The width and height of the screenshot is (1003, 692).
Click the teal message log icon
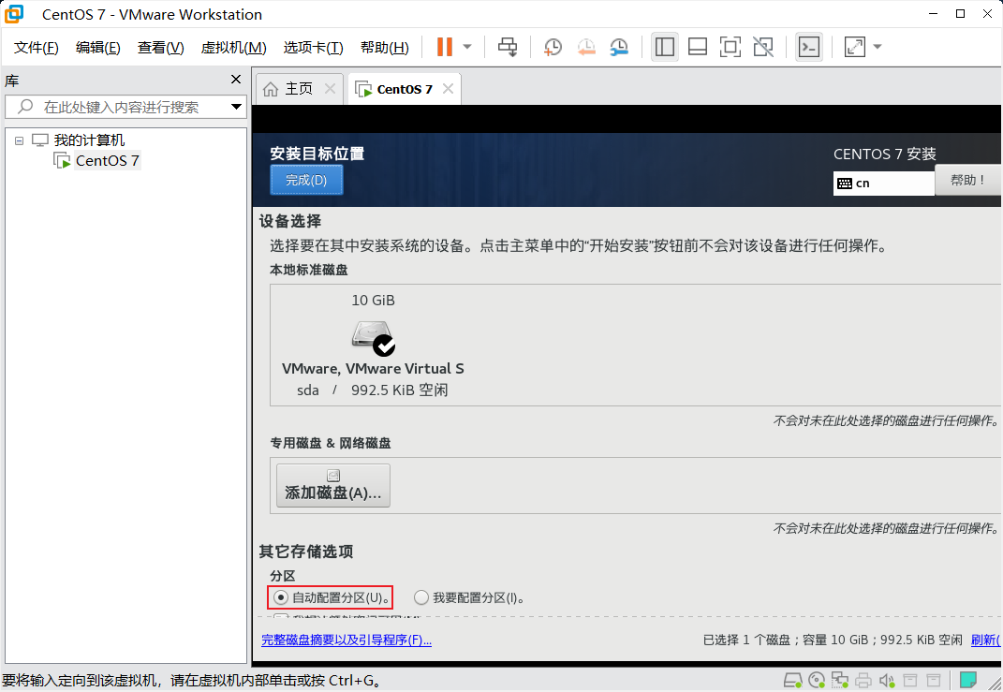(968, 679)
